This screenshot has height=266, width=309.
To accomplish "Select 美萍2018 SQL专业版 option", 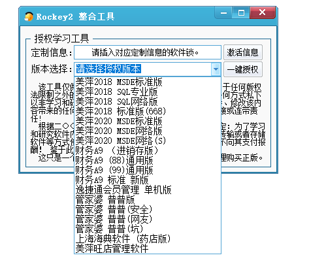I will (x=148, y=92).
